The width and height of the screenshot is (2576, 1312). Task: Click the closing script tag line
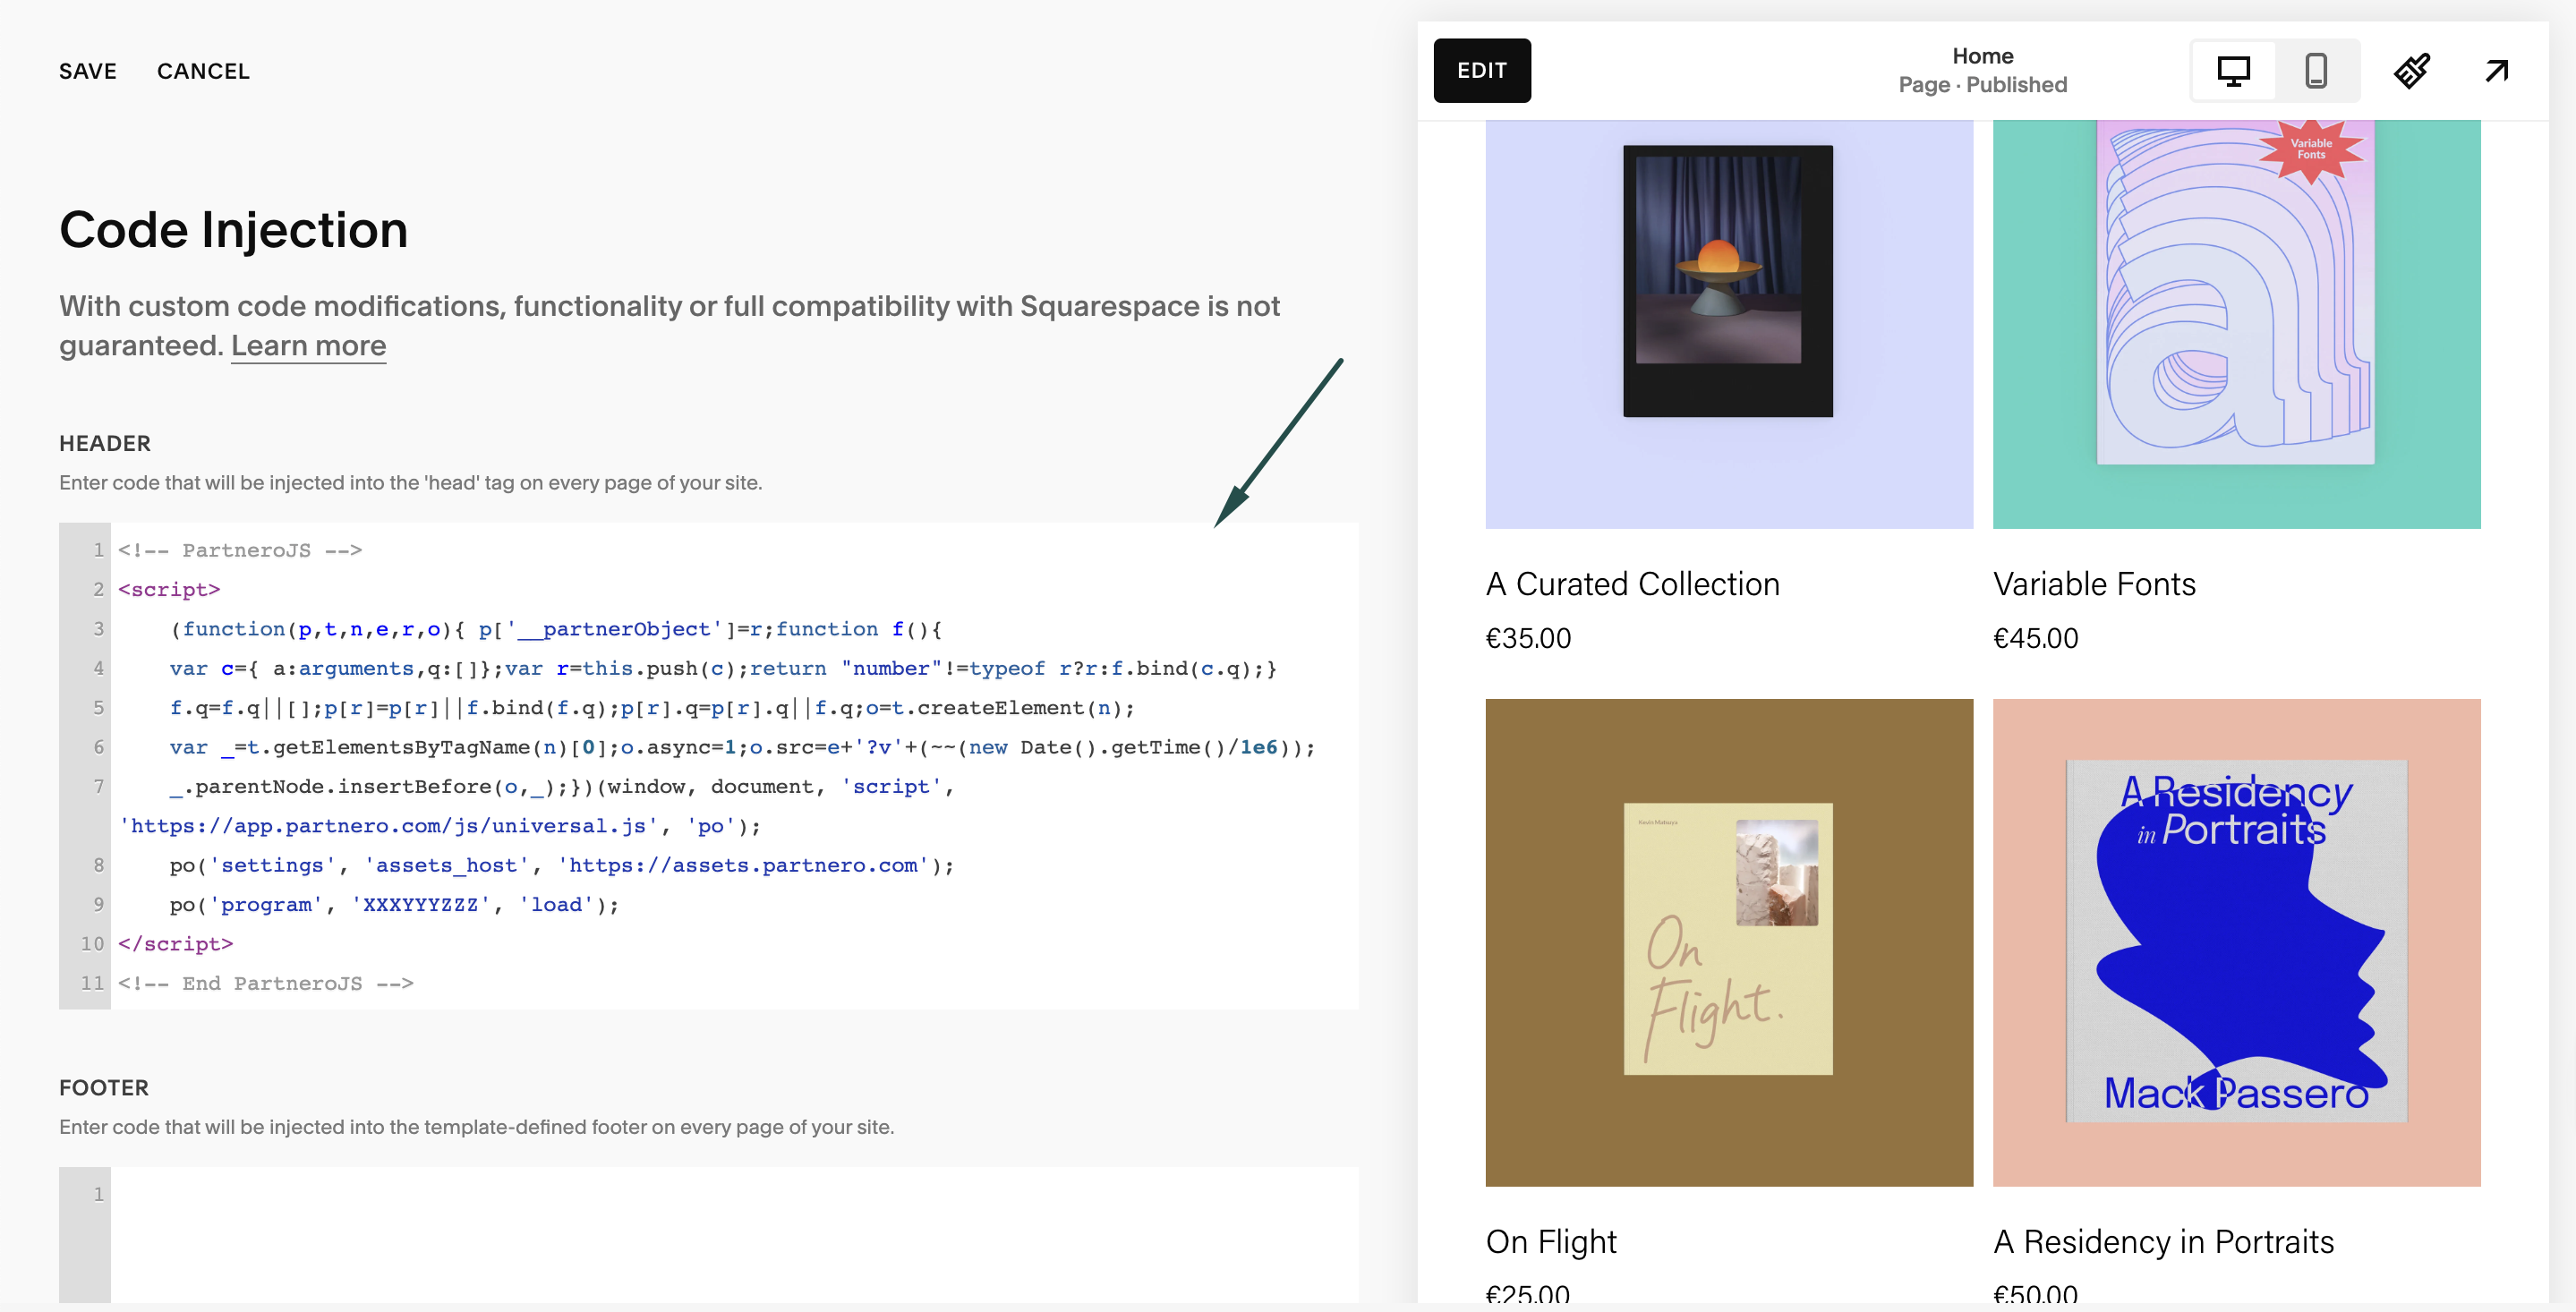(x=175, y=944)
